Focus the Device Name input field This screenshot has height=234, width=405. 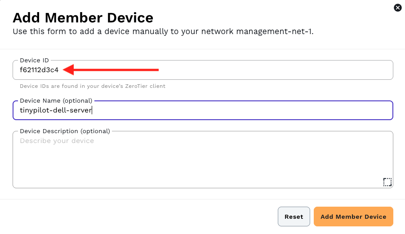pos(203,110)
